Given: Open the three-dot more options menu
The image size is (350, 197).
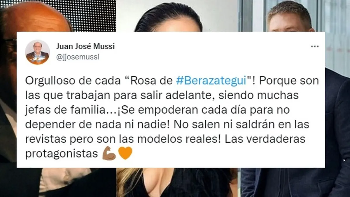Looking at the screenshot, I should pyautogui.click(x=314, y=47).
